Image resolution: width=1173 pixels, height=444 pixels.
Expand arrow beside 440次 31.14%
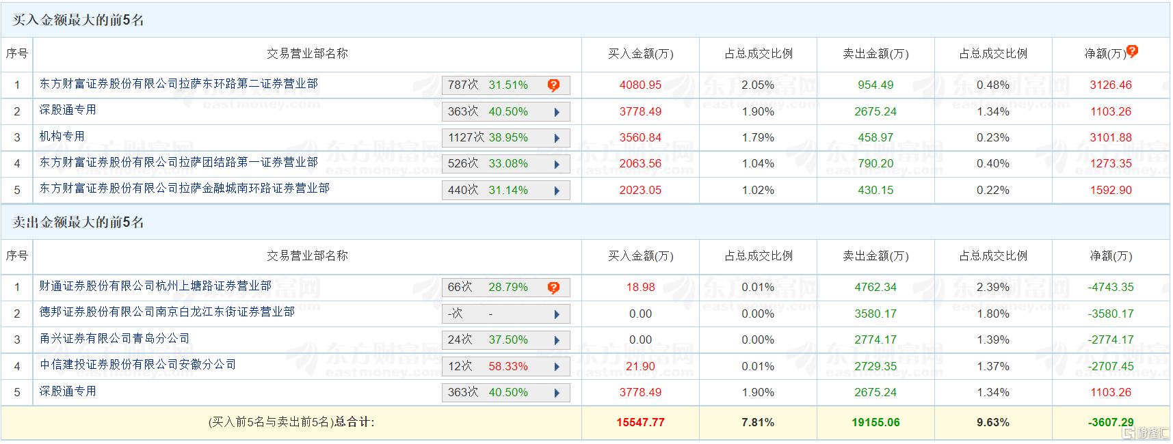click(x=557, y=191)
